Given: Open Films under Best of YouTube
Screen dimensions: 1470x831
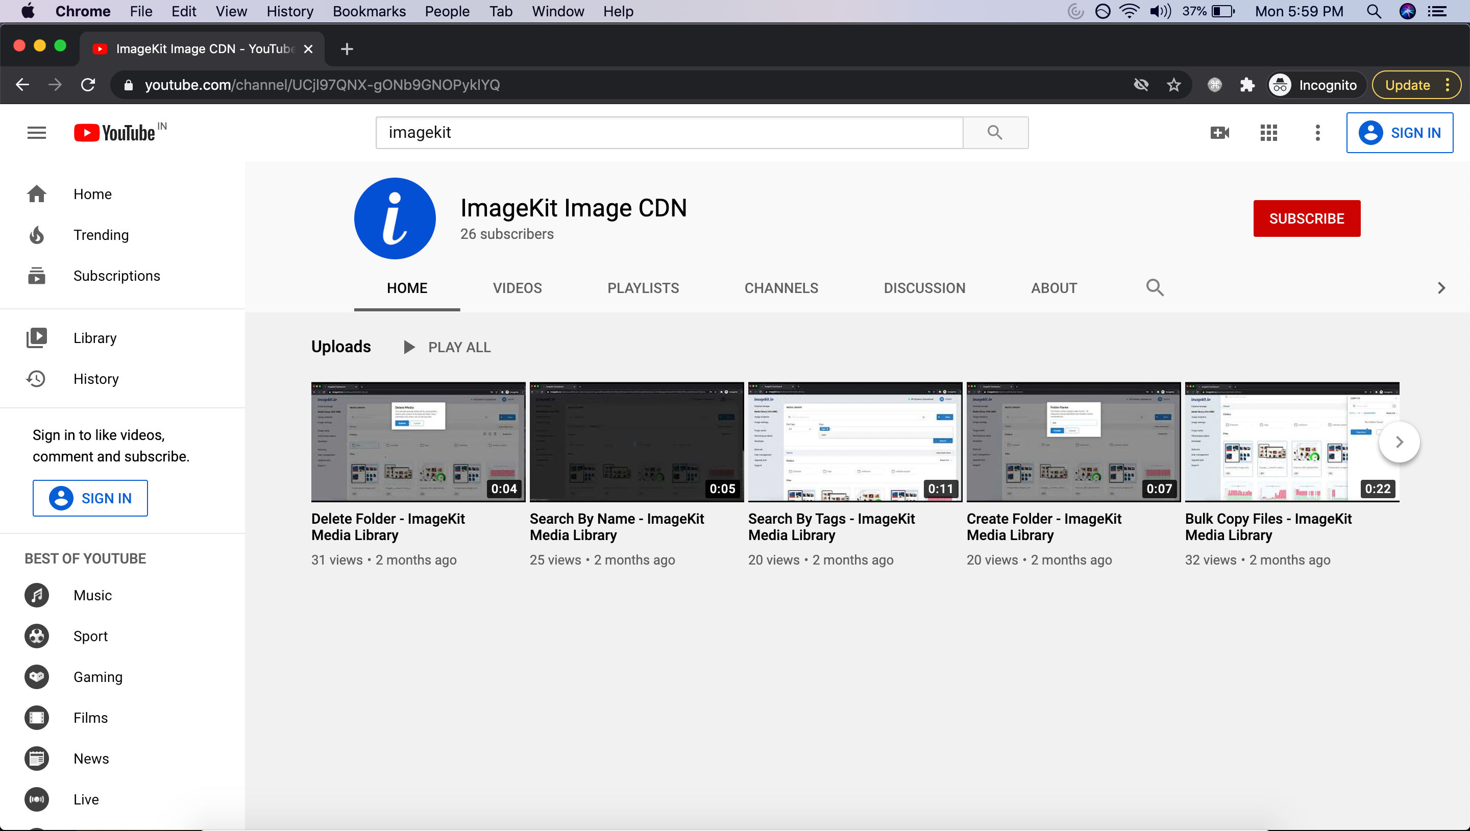Looking at the screenshot, I should pos(122,717).
